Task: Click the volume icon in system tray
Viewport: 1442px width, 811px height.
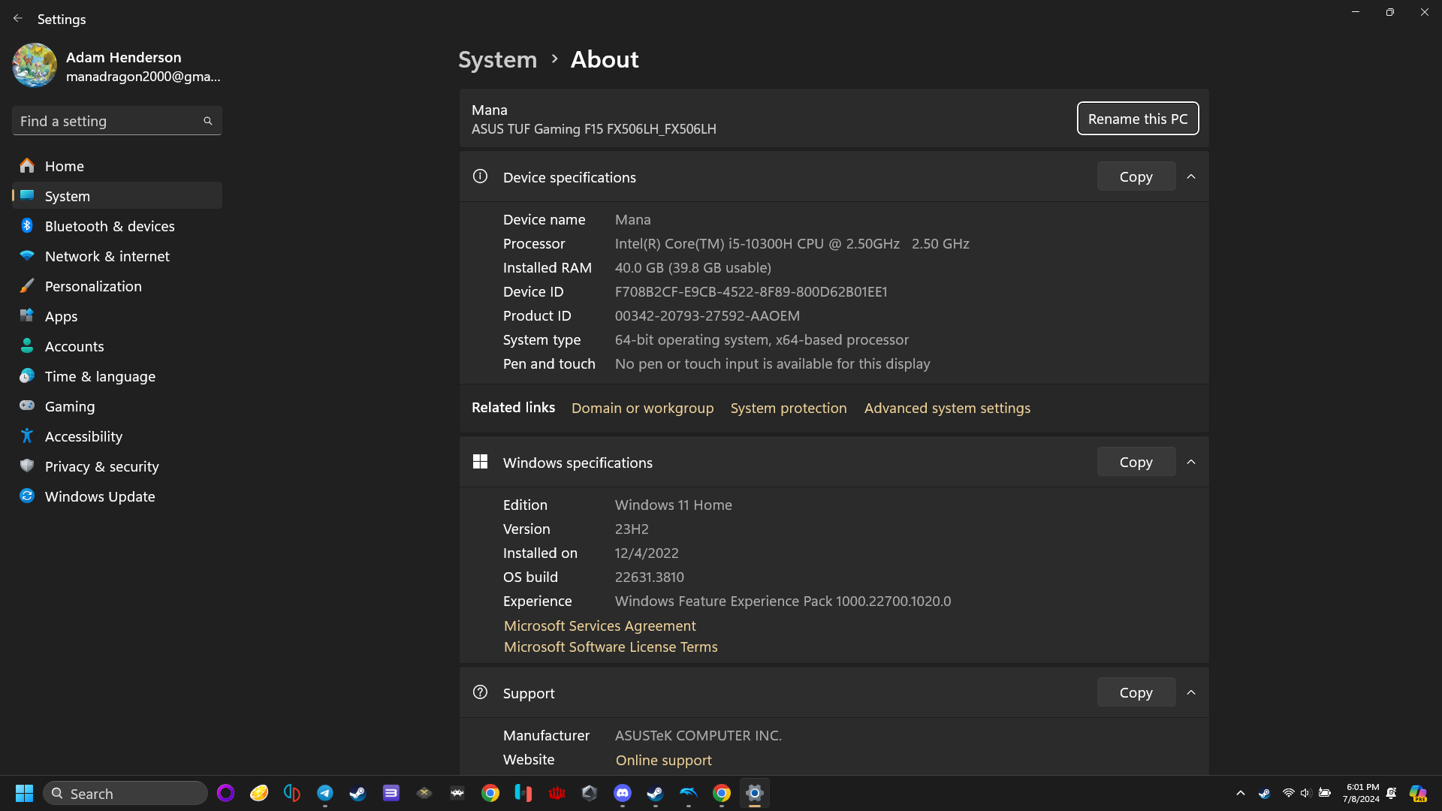Action: coord(1305,793)
